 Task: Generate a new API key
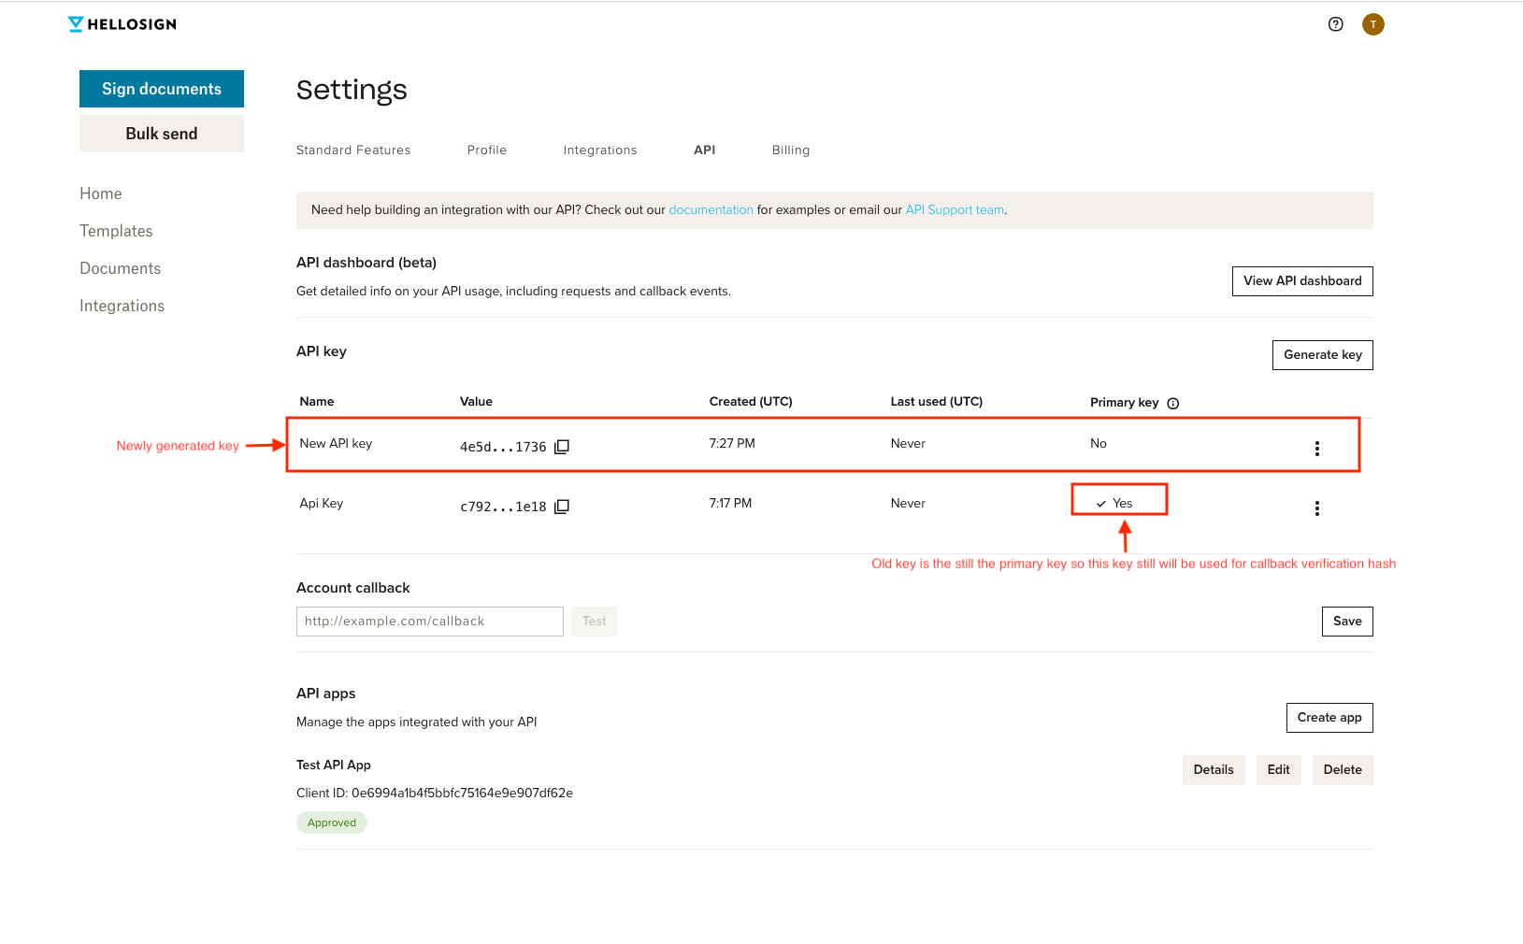click(x=1322, y=355)
